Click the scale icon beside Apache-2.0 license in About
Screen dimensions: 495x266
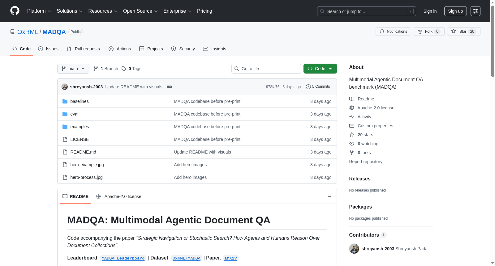[352, 108]
